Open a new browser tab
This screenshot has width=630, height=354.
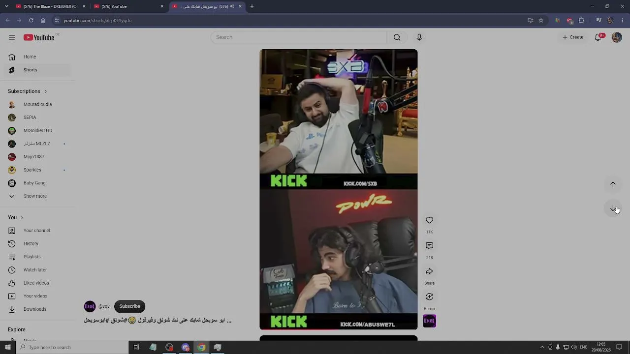252,6
